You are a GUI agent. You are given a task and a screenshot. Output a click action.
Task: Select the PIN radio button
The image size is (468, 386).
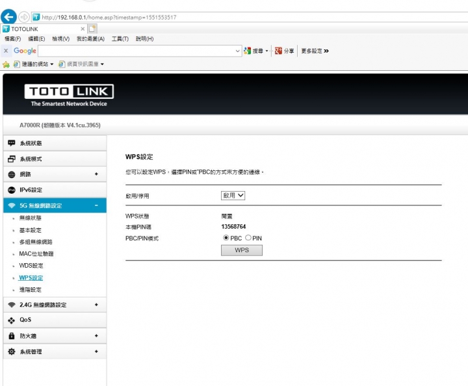pyautogui.click(x=248, y=238)
